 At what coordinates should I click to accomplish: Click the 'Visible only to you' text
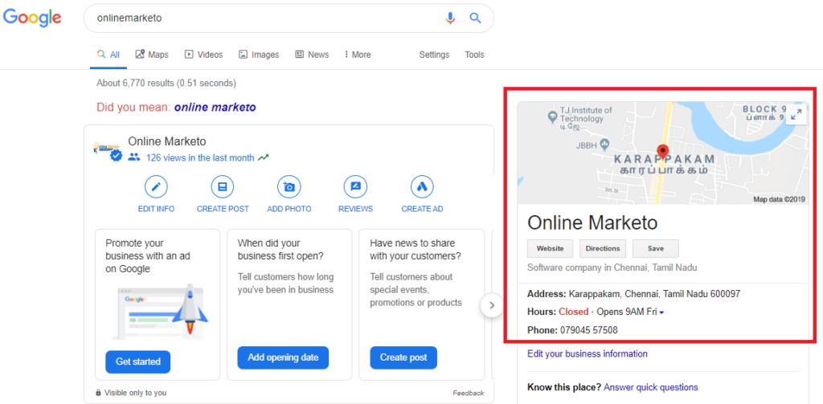[135, 393]
